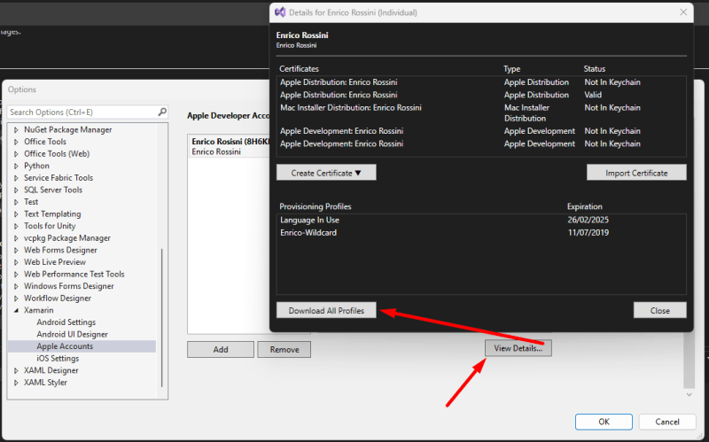Expand the Python node arrow
Image resolution: width=709 pixels, height=442 pixels.
[16, 166]
